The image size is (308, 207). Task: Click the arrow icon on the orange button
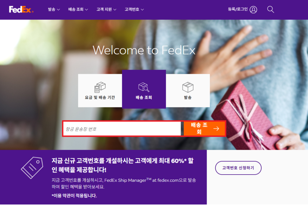(x=216, y=129)
